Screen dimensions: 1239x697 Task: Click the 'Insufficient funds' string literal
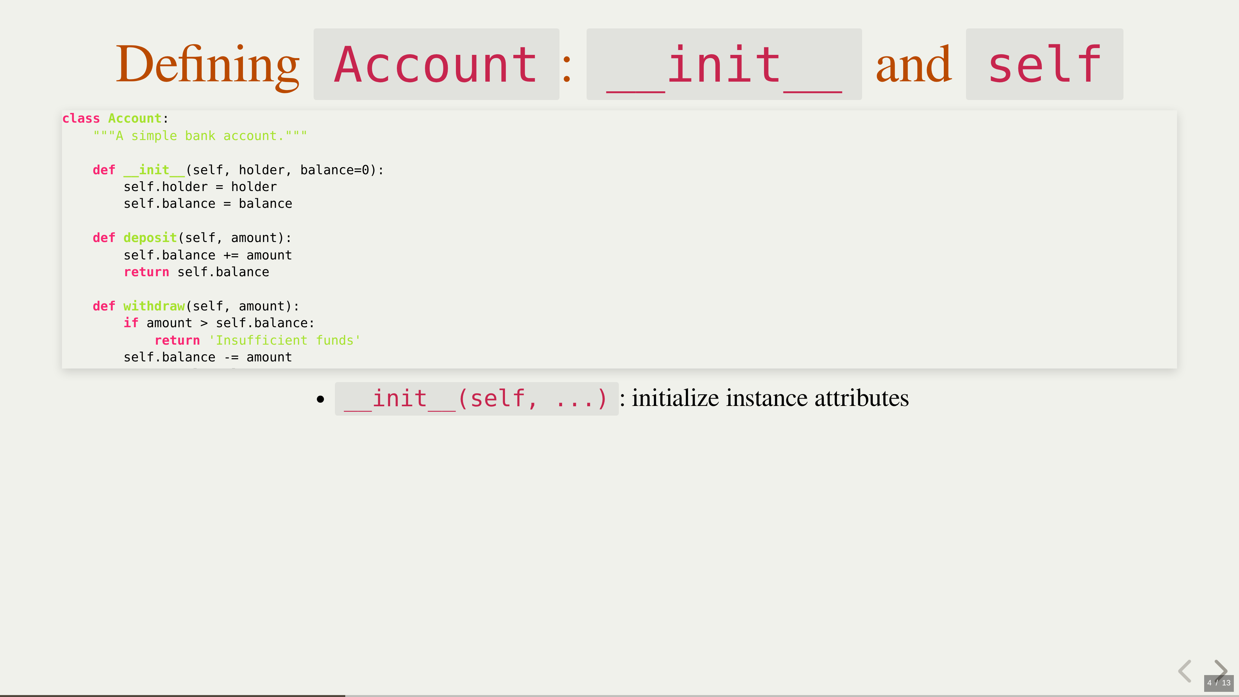[284, 340]
